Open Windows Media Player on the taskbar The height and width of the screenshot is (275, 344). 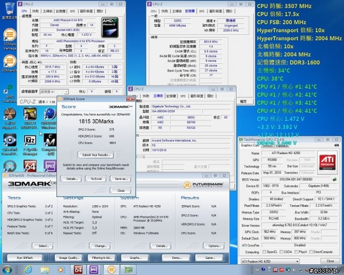click(61, 270)
